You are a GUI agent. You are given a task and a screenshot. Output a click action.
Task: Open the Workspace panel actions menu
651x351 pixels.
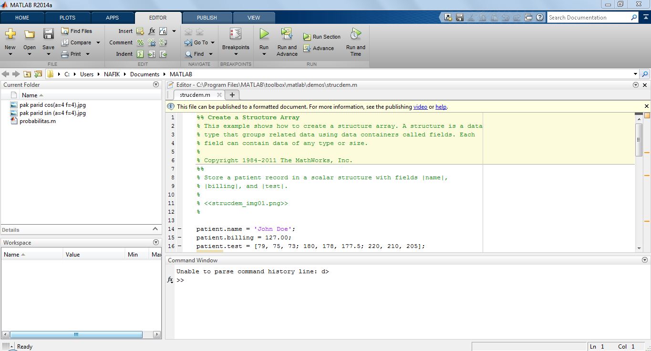click(x=156, y=242)
